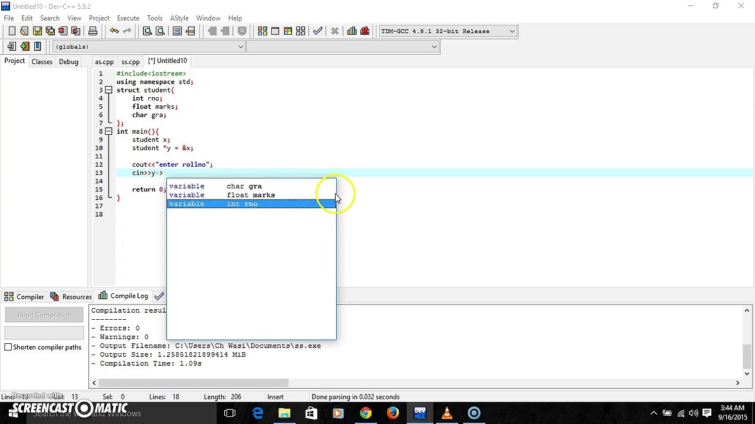Click the Open file icon
The image size is (755, 424).
[x=24, y=31]
